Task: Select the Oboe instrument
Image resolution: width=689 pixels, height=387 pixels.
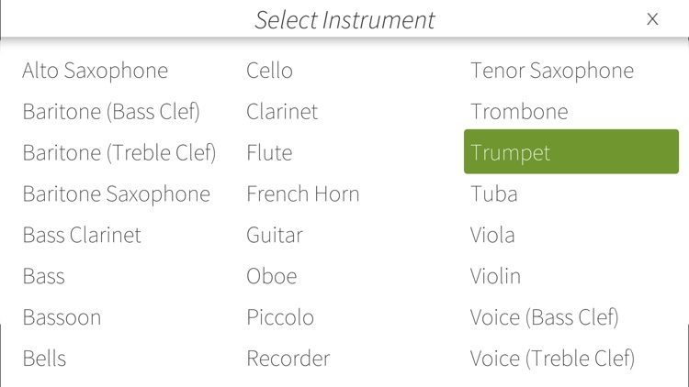Action: 272,276
